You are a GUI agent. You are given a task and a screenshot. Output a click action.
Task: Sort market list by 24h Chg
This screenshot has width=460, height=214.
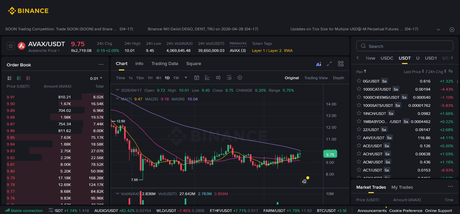(437, 71)
